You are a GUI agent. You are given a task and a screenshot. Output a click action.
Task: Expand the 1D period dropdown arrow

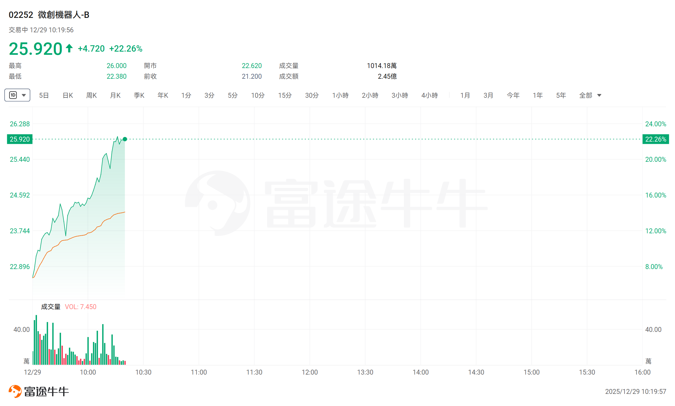coord(24,95)
